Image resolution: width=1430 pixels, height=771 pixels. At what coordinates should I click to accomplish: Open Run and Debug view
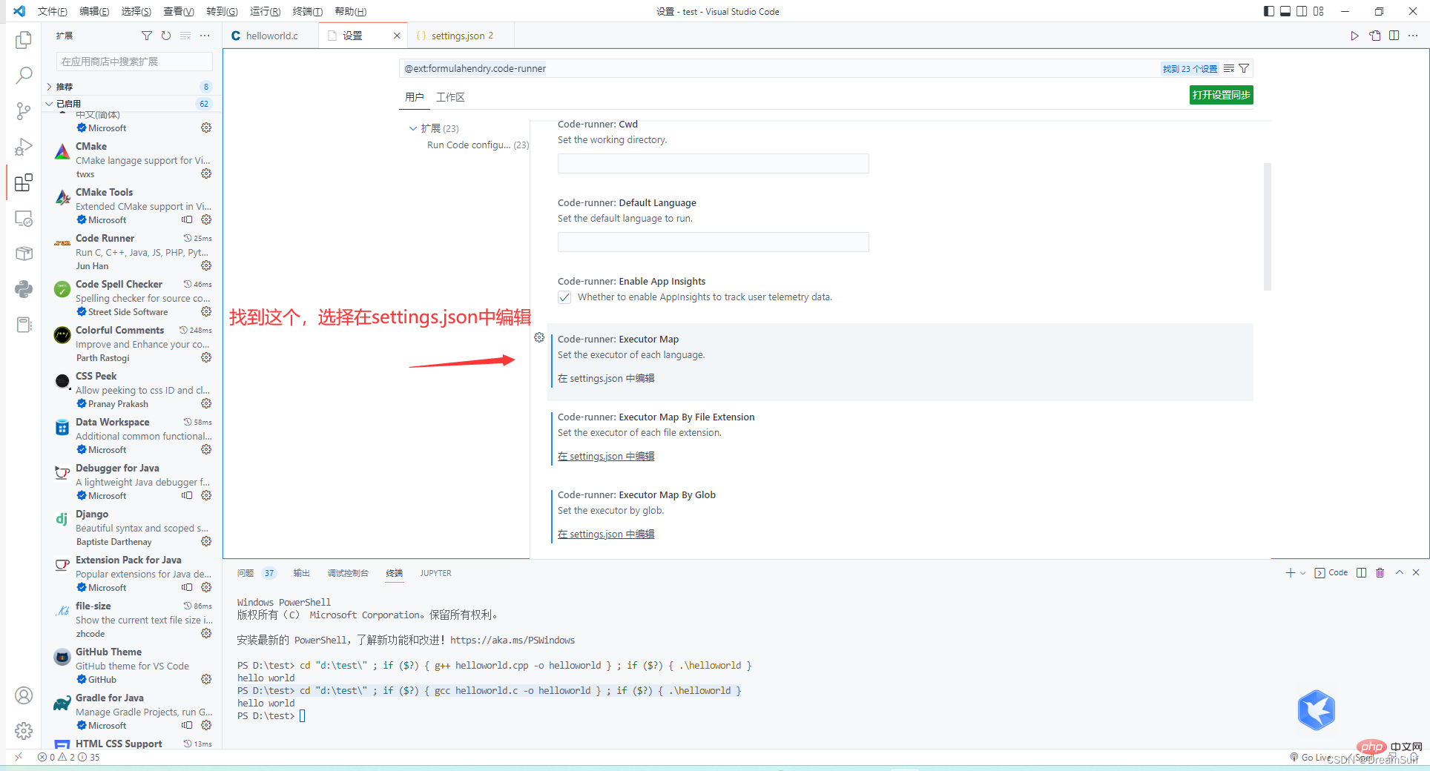pyautogui.click(x=24, y=147)
